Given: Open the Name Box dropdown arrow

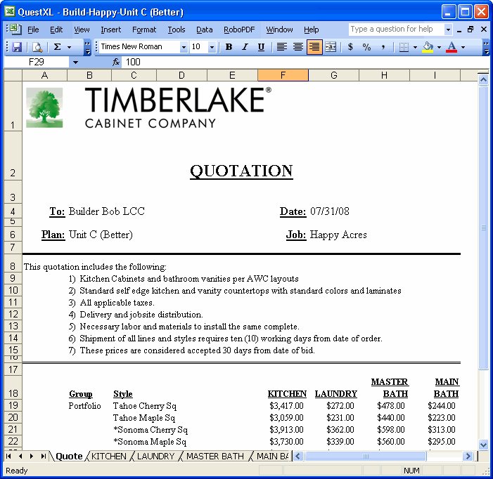Looking at the screenshot, I should [75, 62].
